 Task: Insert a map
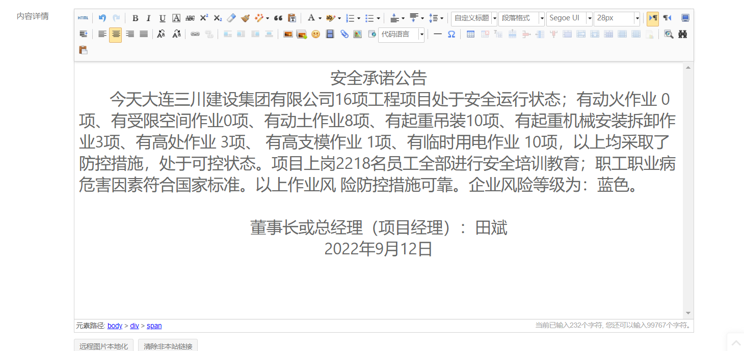point(358,34)
